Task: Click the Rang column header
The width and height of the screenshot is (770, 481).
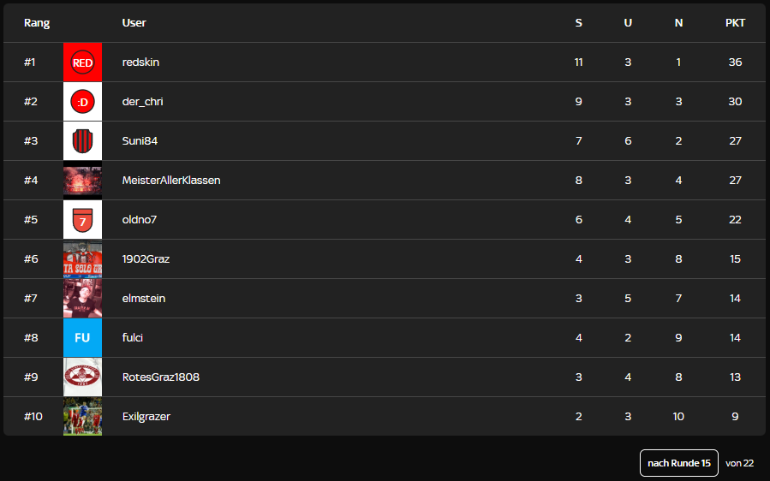Action: click(x=37, y=23)
